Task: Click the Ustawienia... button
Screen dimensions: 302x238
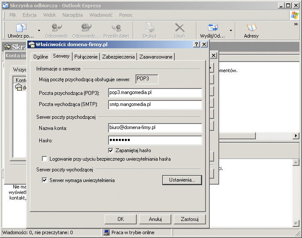Action: point(182,180)
